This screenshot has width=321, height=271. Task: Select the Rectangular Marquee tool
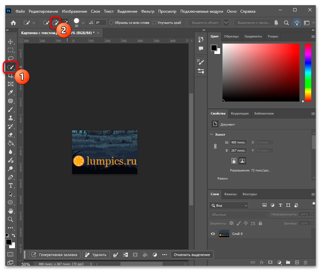pyautogui.click(x=10, y=50)
